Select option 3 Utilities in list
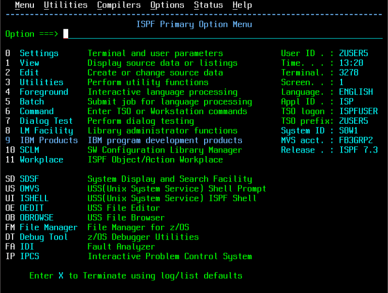The height and width of the screenshot is (293, 388). click(x=41, y=82)
